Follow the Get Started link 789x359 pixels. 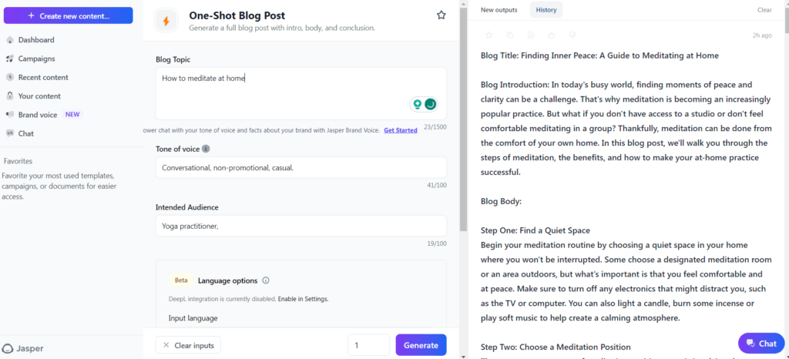(x=401, y=130)
